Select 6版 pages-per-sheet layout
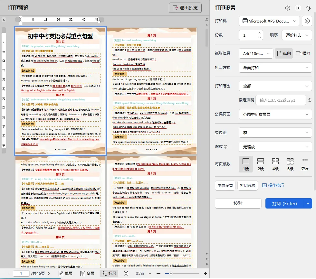The image size is (316, 279). (290, 164)
